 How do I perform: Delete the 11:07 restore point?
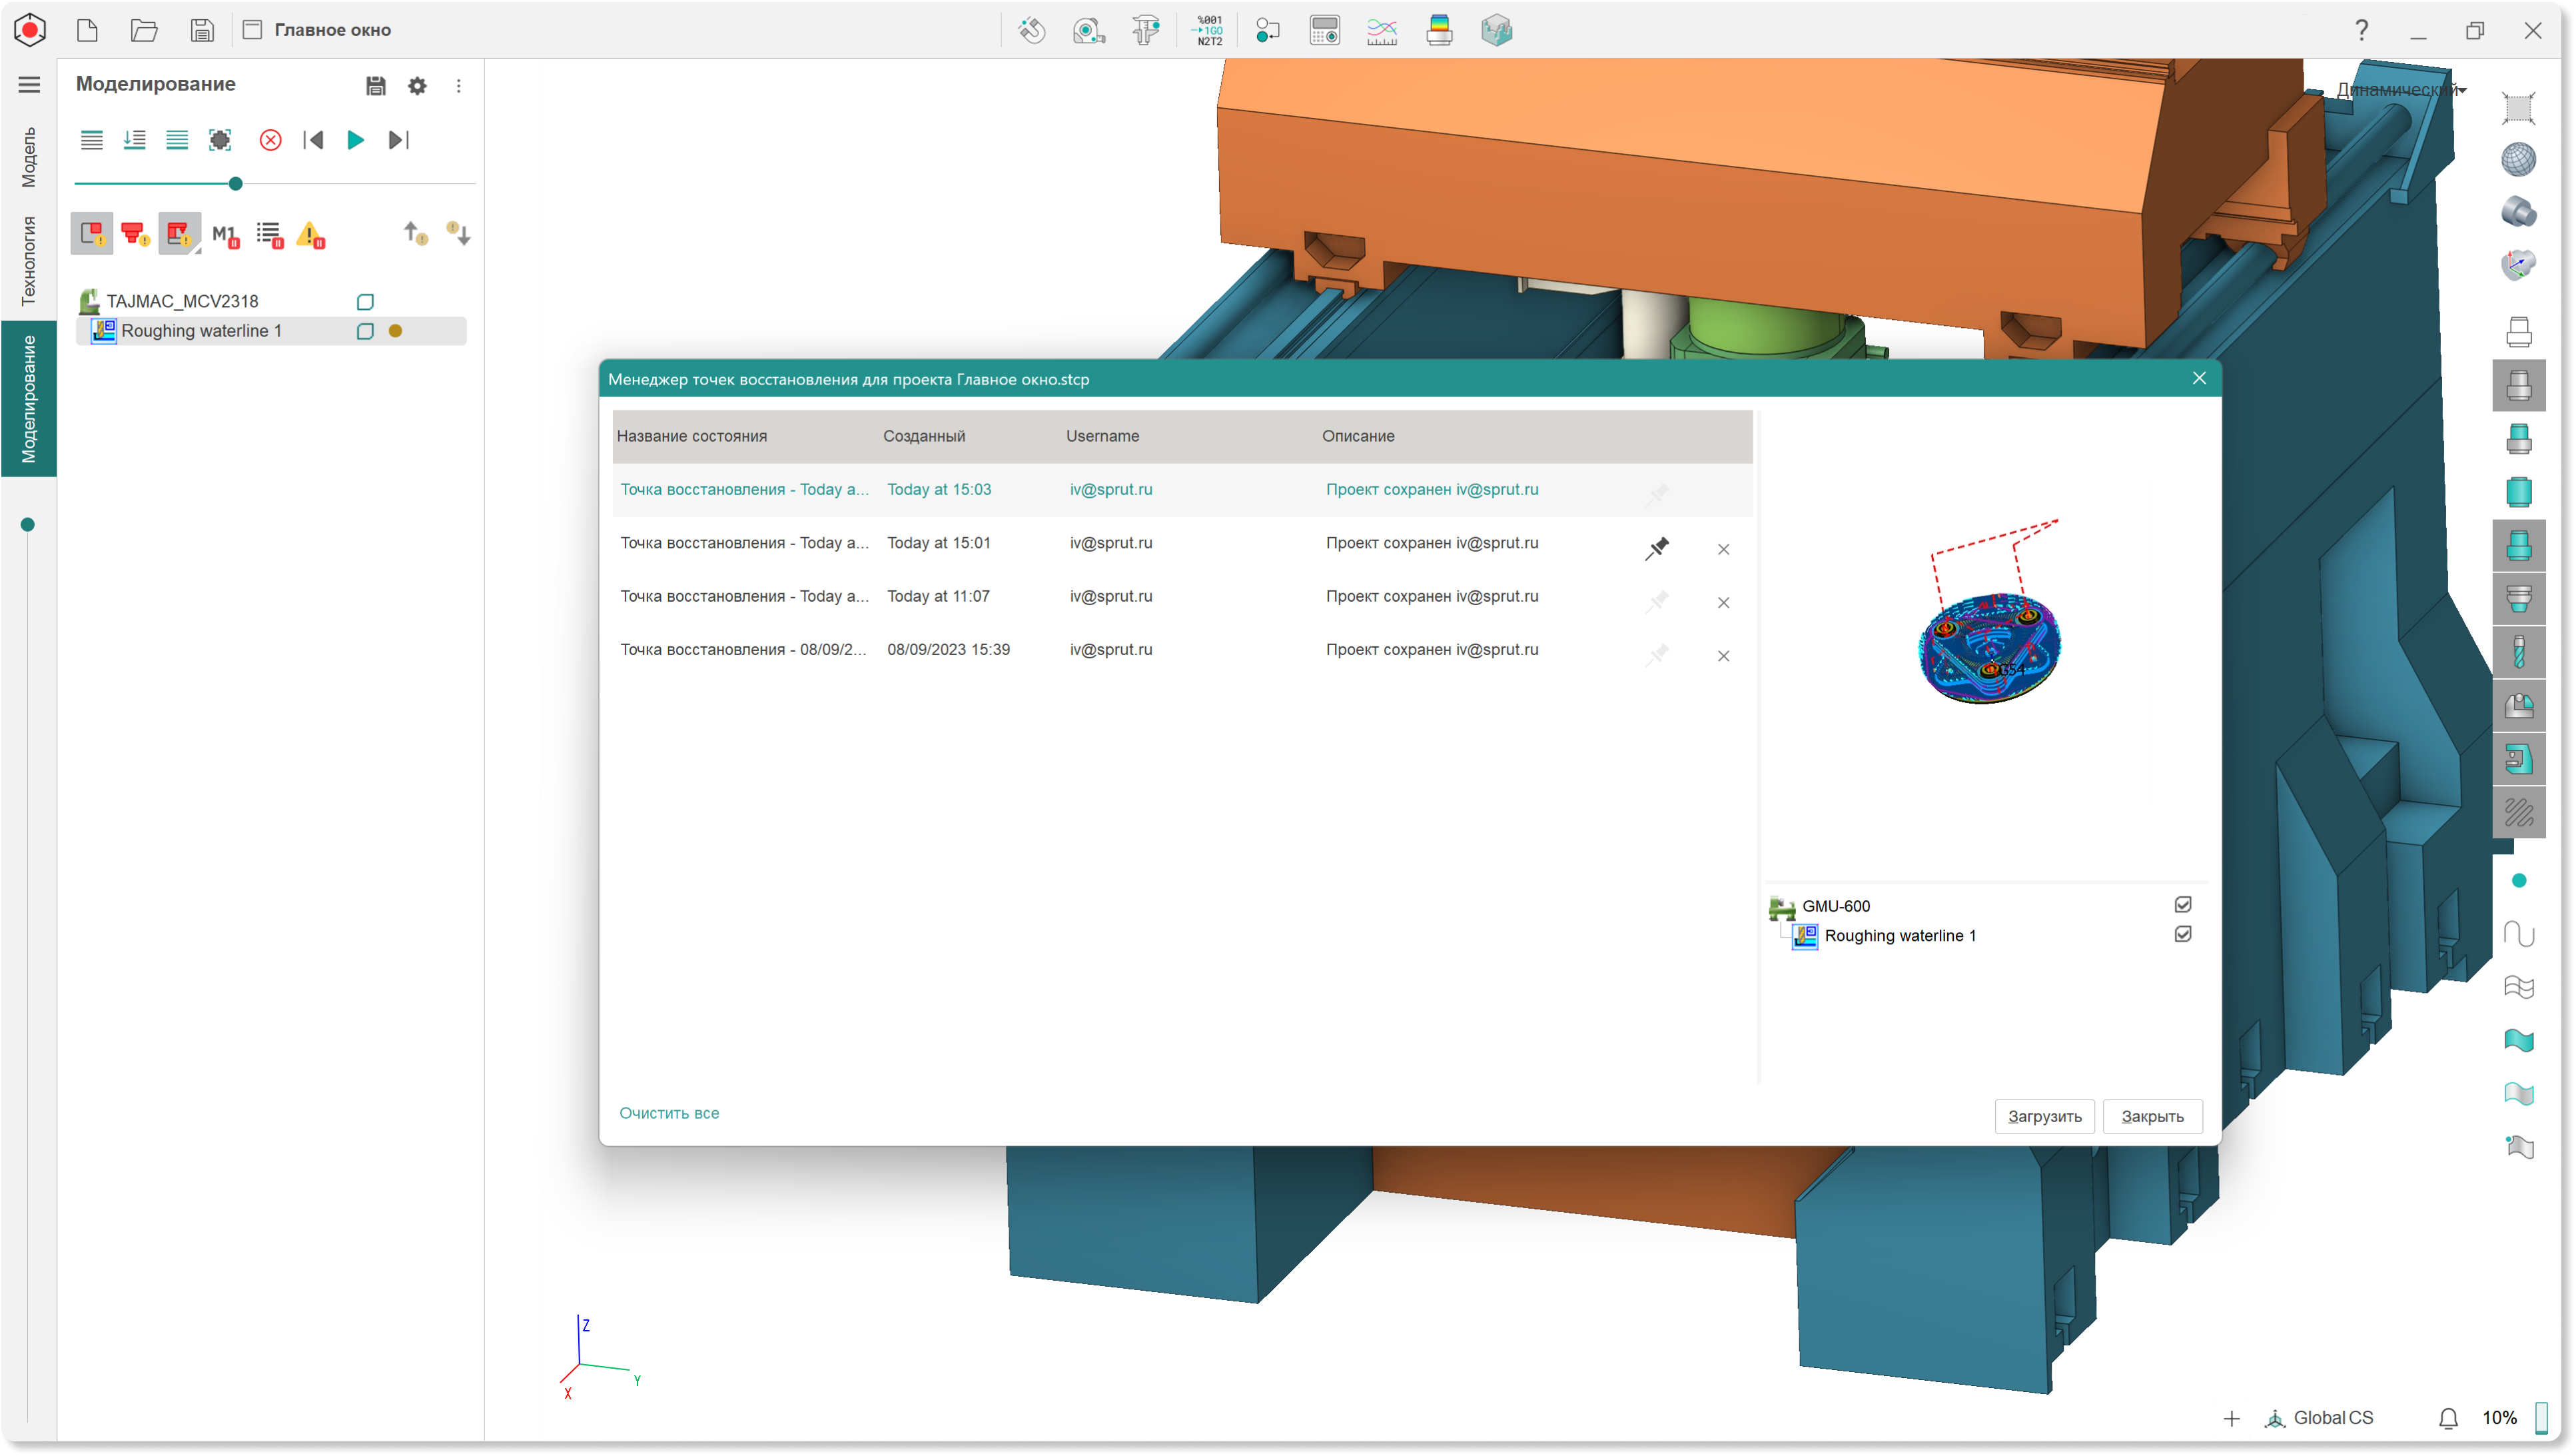coord(1723,602)
